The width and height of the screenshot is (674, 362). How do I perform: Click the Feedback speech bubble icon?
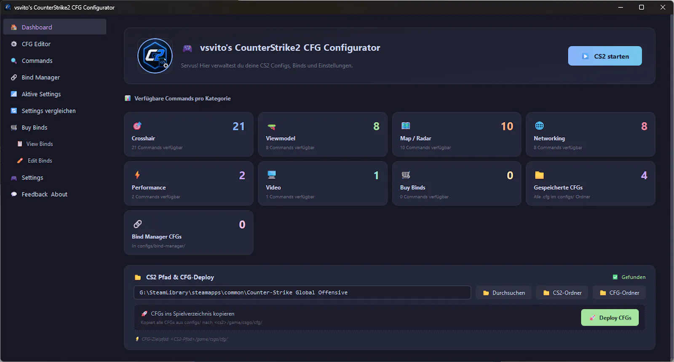click(14, 194)
